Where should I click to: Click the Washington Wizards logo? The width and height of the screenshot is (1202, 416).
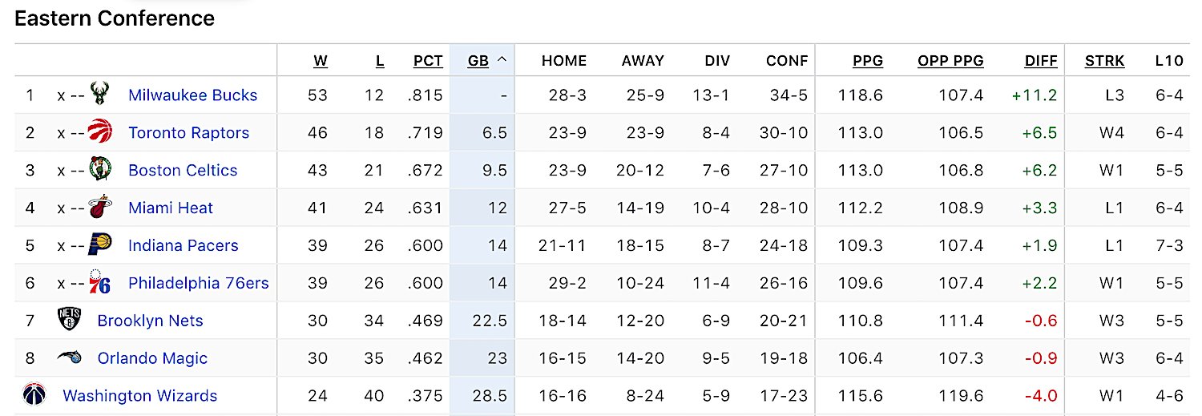tap(34, 395)
